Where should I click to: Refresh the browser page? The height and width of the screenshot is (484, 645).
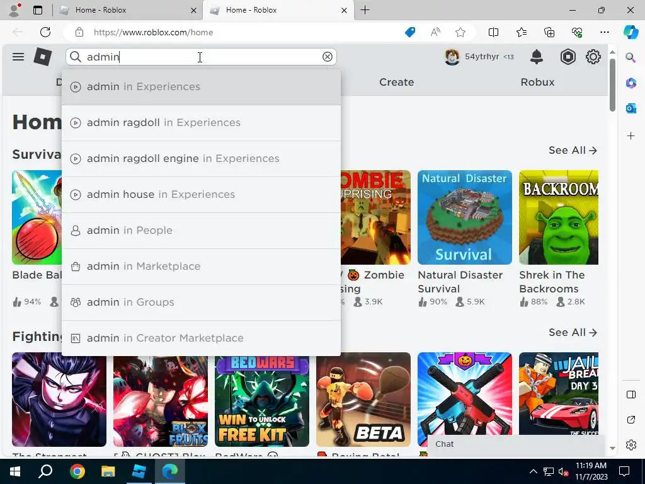click(45, 32)
